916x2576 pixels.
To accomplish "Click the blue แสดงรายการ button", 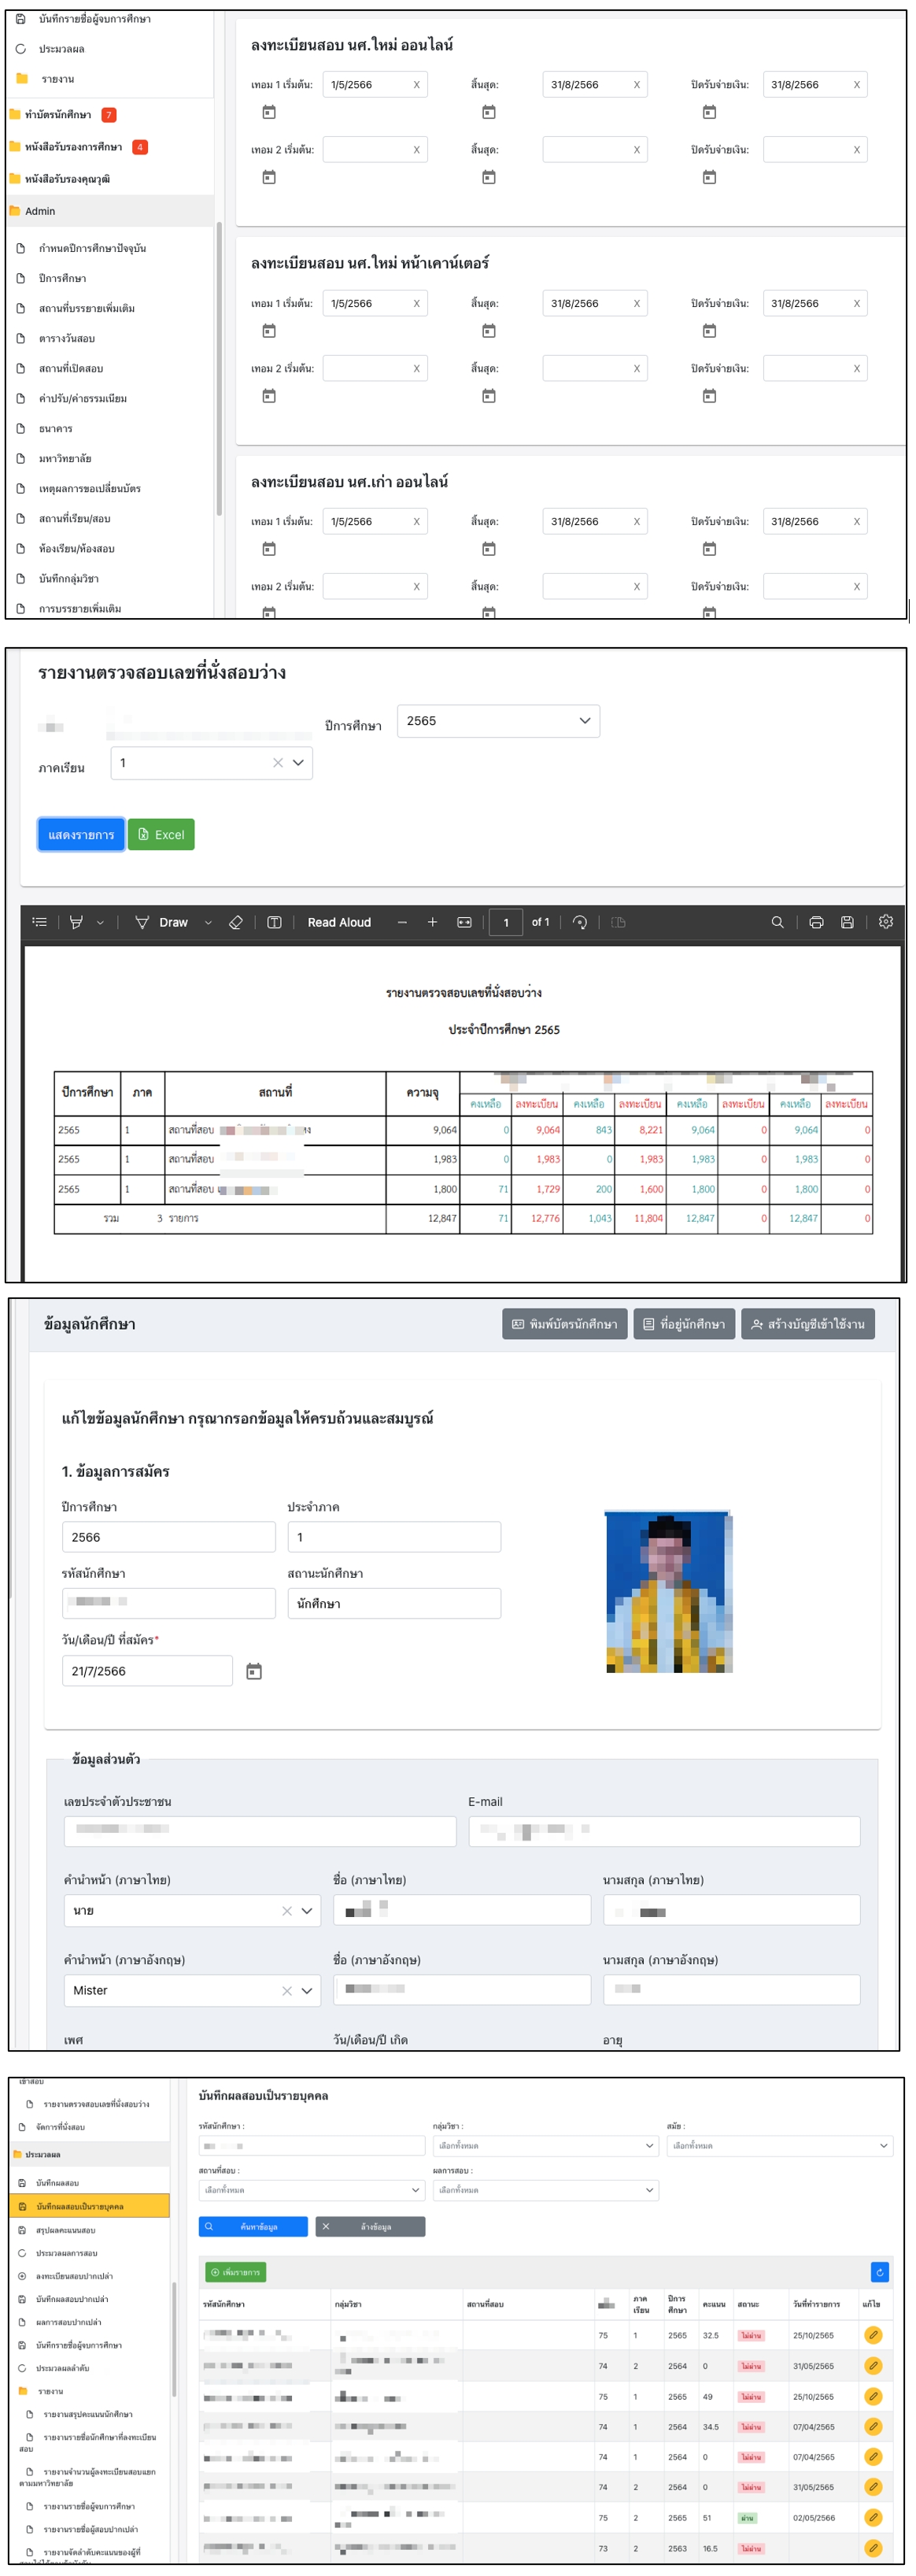I will (81, 835).
